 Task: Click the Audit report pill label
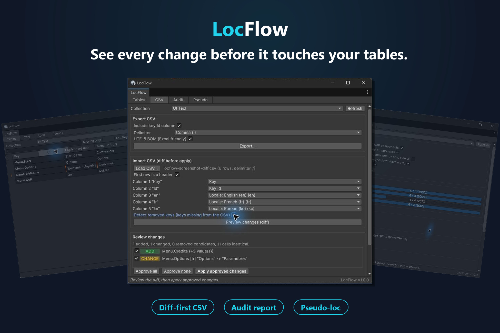(254, 307)
